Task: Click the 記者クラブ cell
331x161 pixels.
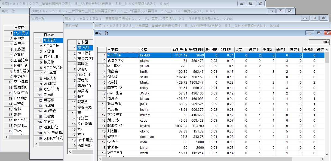Action: click(x=122, y=126)
